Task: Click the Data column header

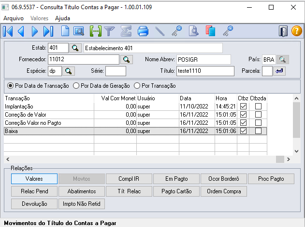Action: coord(197,98)
